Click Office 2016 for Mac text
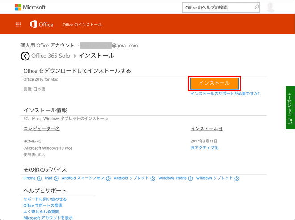295x220 pixels. [x=41, y=79]
